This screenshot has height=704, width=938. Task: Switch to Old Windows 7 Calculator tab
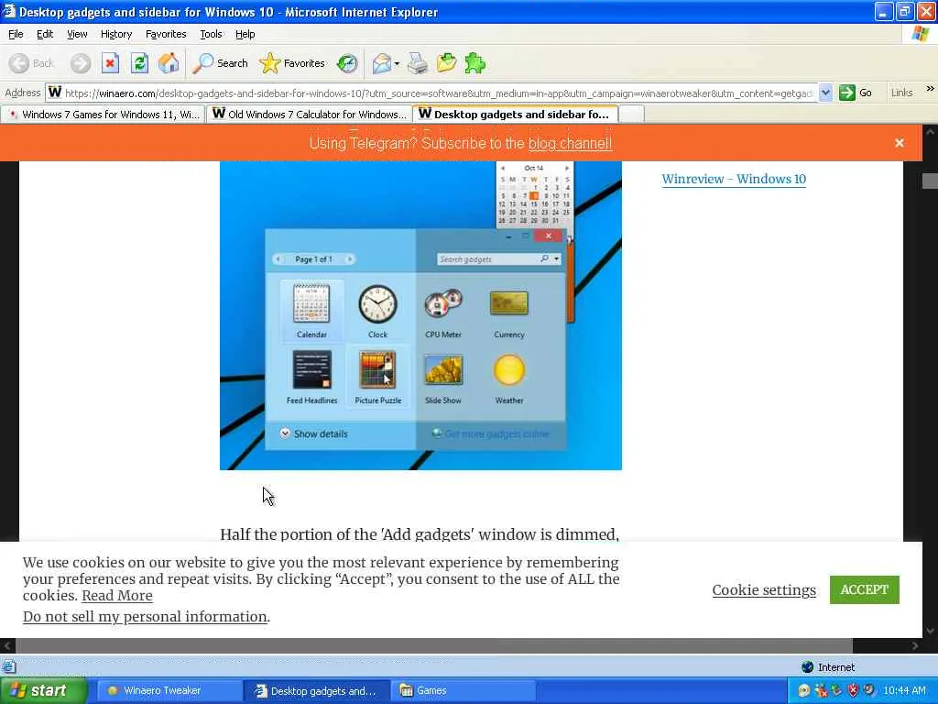point(310,115)
